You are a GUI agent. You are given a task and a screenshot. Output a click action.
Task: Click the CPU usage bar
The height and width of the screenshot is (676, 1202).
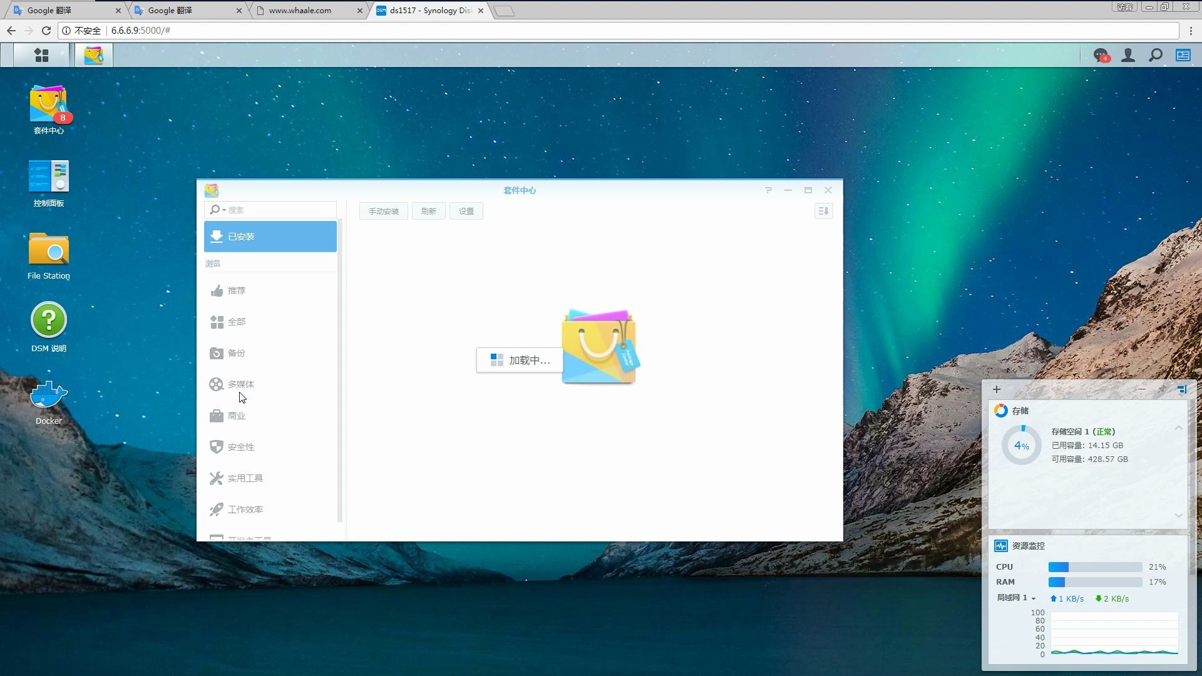1096,567
